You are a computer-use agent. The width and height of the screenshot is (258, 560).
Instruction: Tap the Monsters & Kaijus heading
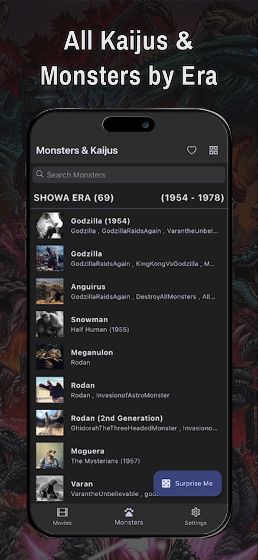[x=77, y=151]
